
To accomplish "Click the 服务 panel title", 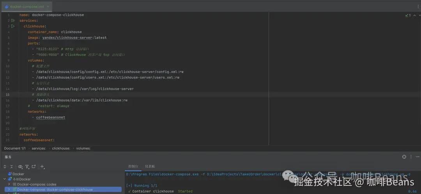I will [x=8, y=157].
